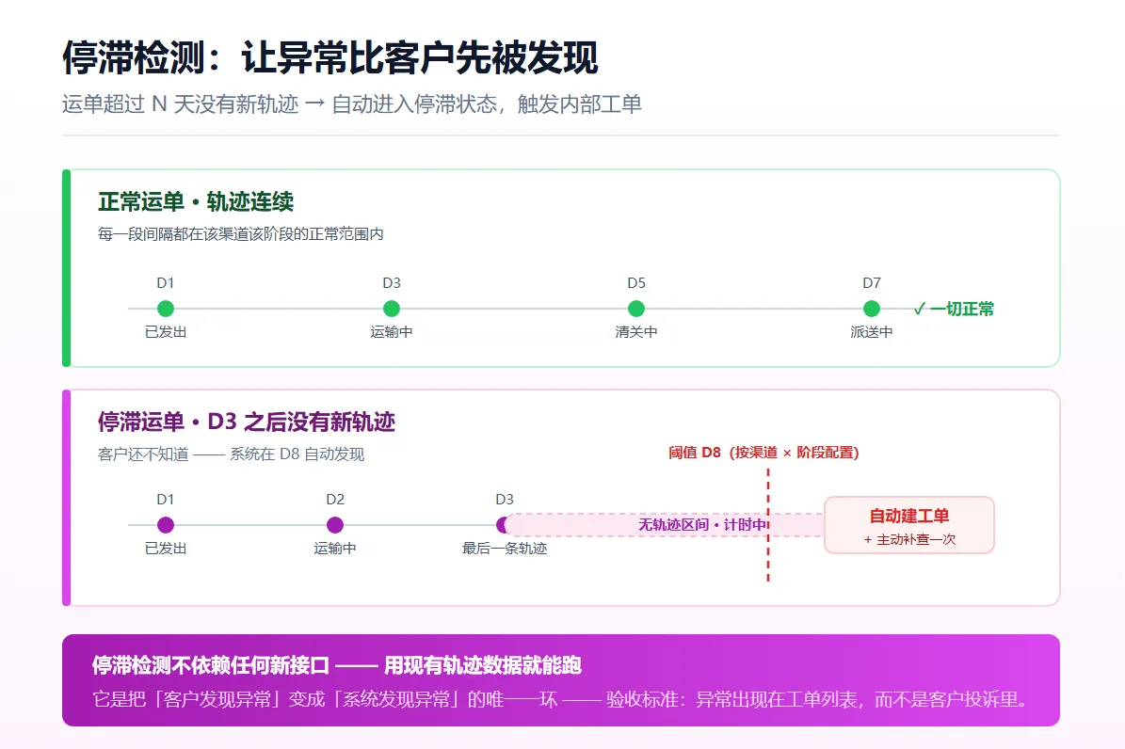Select the text 每一段间隔都在该渠道该阶段的正常范围内
The width and height of the screenshot is (1125, 749).
(x=241, y=234)
